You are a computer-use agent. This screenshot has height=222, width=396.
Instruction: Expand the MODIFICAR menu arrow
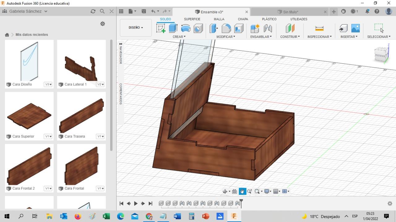coord(234,37)
